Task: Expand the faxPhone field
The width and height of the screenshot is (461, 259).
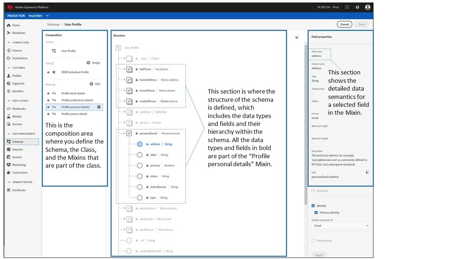Action: (x=124, y=69)
